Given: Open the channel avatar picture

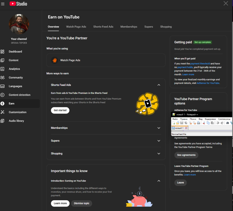Looking at the screenshot, I should (x=19, y=24).
